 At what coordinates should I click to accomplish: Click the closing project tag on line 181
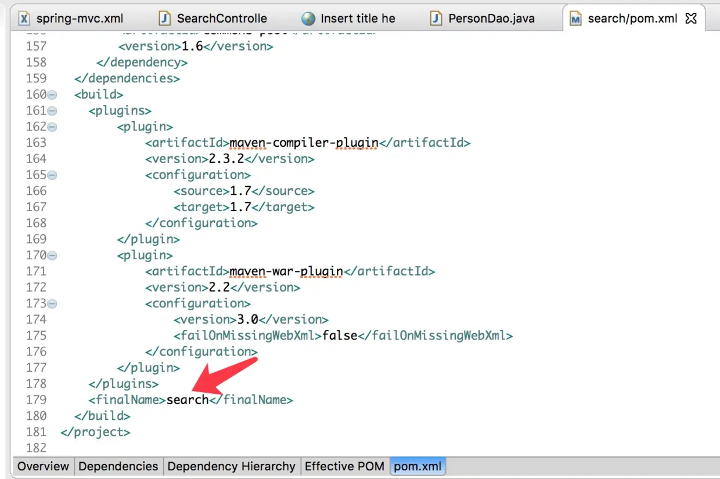pos(95,432)
